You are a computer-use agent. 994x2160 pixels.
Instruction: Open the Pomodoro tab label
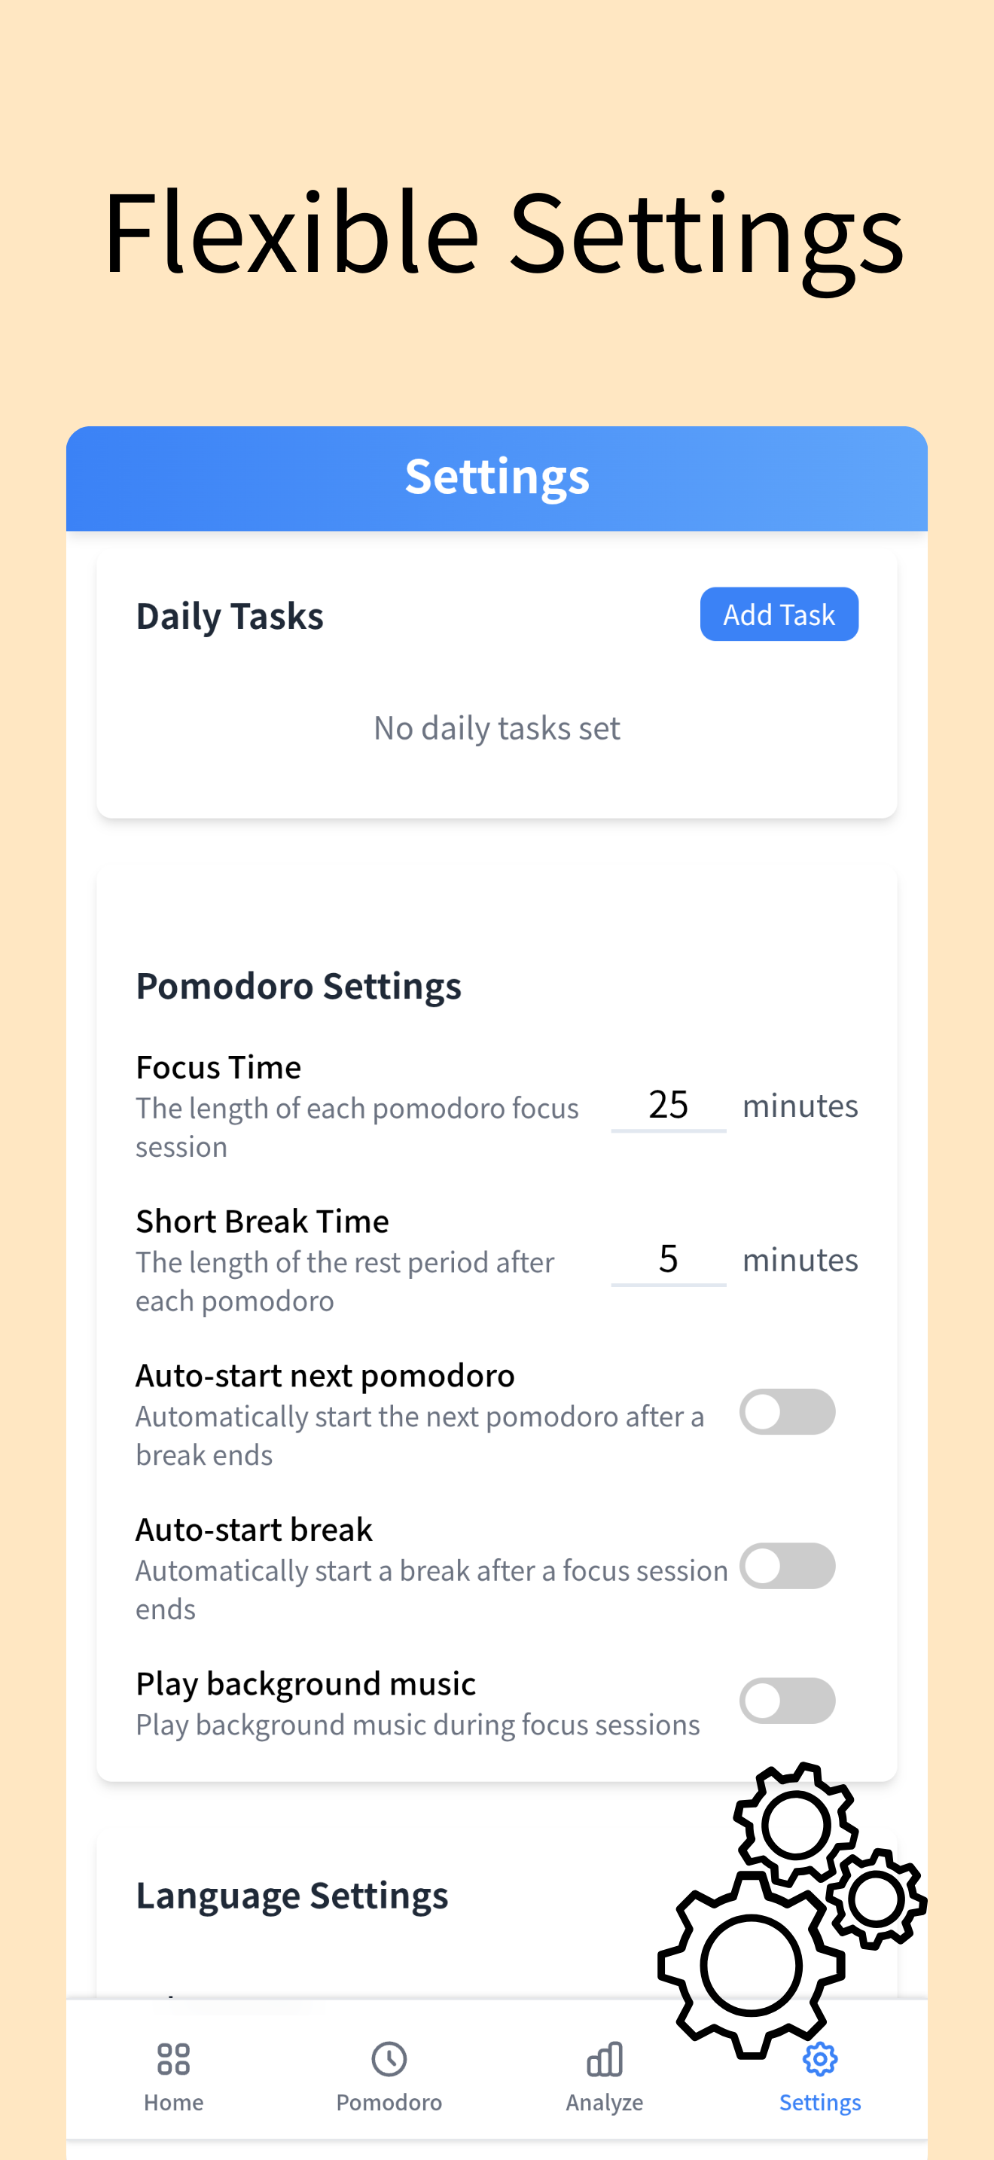coord(389,2102)
